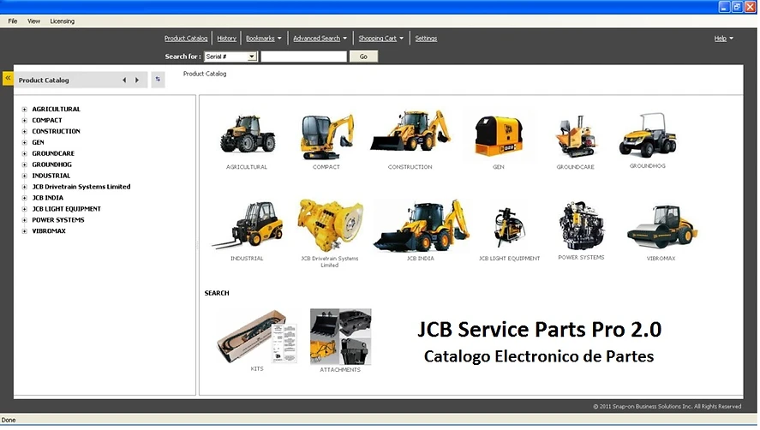This screenshot has width=760, height=430.
Task: Open the Settings link
Action: 426,39
